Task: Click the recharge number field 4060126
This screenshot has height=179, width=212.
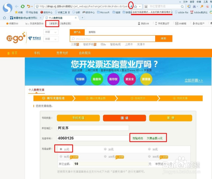Action: (93, 138)
